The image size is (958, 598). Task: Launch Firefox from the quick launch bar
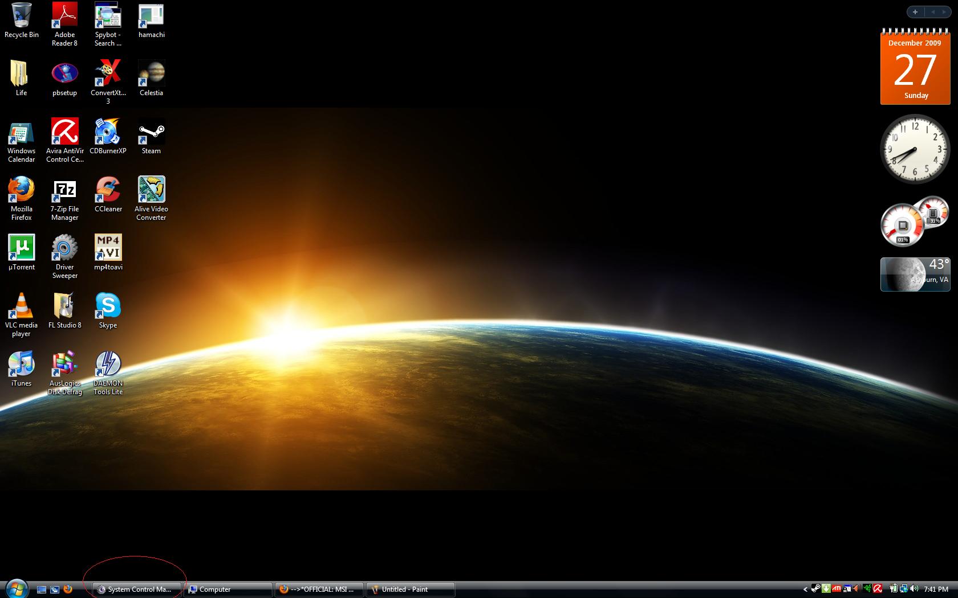68,589
